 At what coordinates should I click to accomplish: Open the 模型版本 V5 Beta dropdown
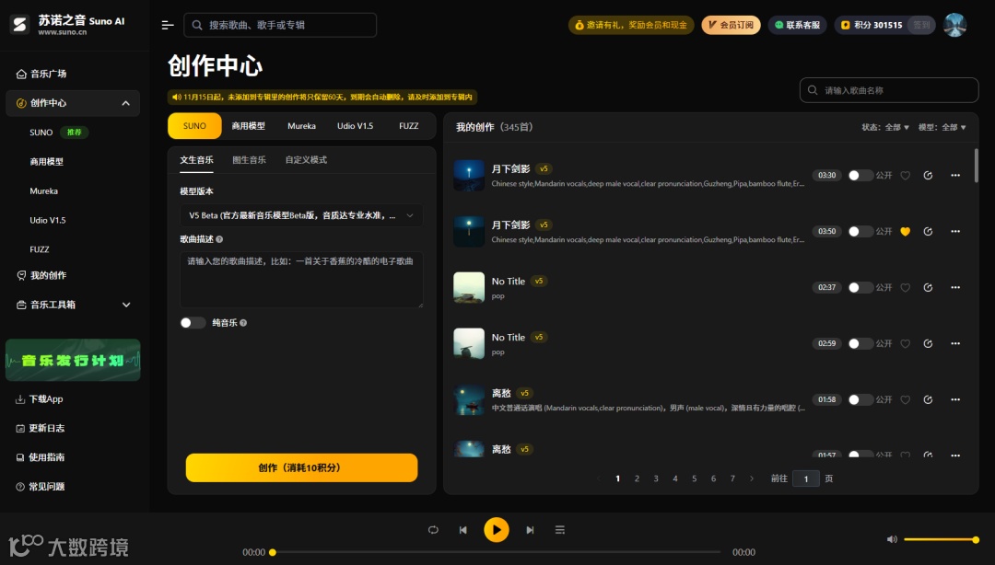click(x=301, y=215)
